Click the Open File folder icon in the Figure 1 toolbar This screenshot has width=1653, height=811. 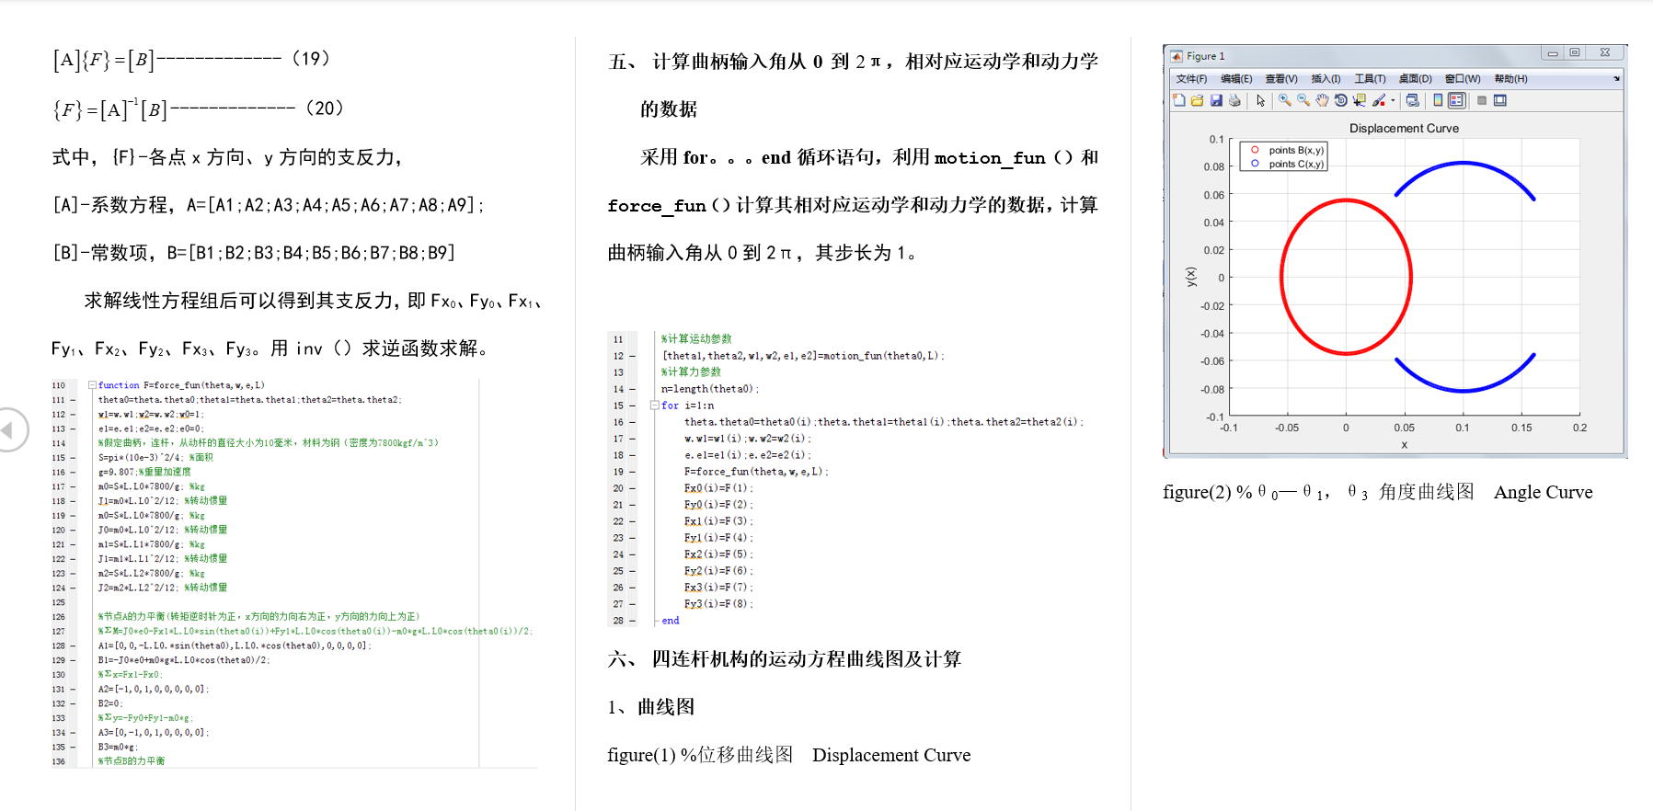pos(1197,100)
